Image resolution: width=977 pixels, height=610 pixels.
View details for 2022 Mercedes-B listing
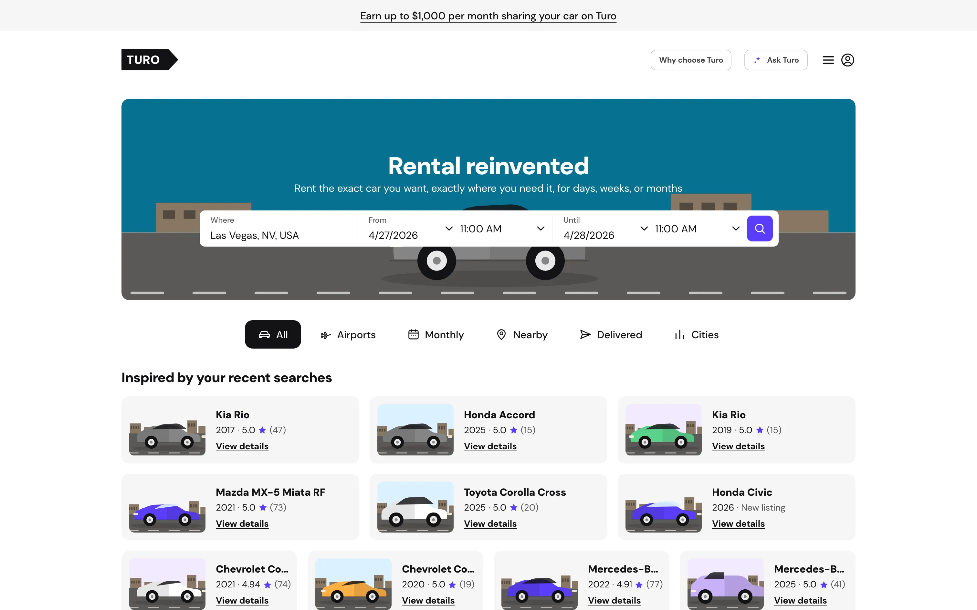[x=614, y=600]
